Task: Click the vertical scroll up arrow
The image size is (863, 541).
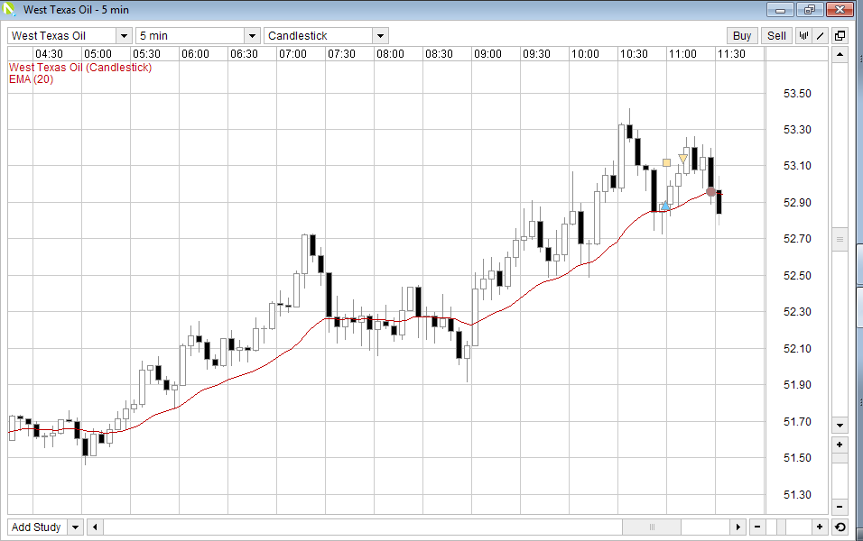Action: click(840, 54)
